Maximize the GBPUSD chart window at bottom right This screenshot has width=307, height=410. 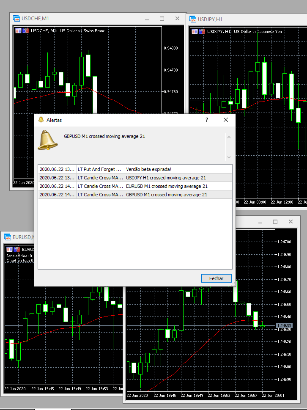click(x=275, y=222)
